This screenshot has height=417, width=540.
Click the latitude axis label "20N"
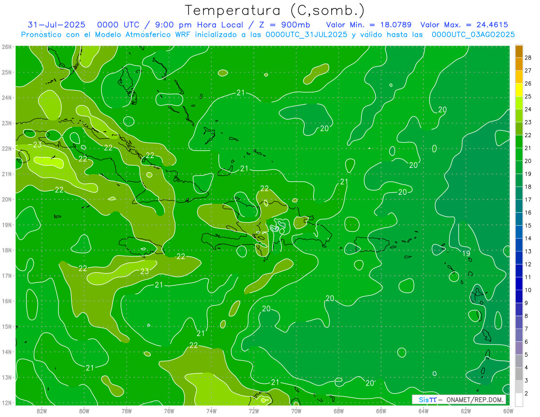click(7, 199)
